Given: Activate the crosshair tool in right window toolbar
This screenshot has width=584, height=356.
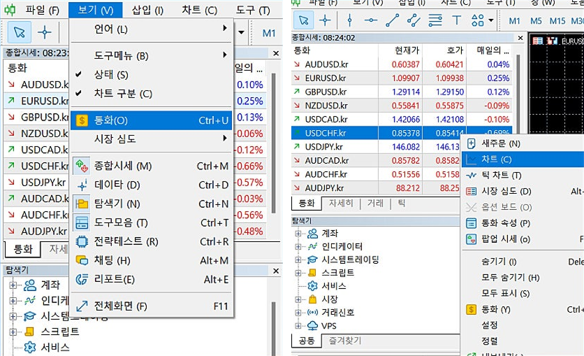Looking at the screenshot, I should 325,20.
